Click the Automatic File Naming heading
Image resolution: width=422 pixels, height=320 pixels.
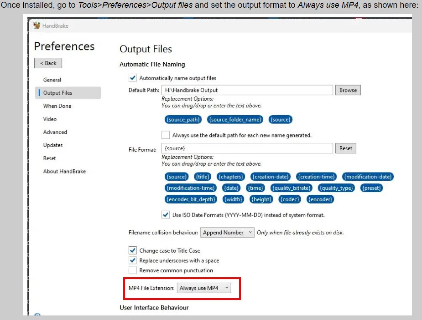point(152,65)
